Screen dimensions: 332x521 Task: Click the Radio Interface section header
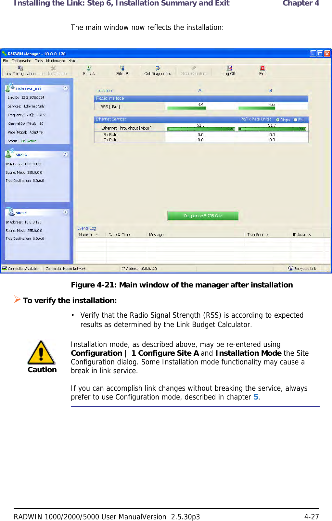tap(201, 98)
